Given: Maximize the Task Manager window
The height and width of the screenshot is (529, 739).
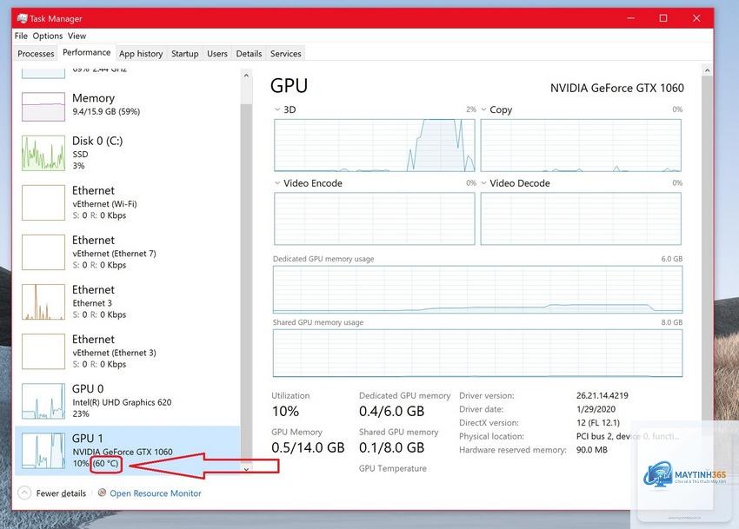Looking at the screenshot, I should pos(663,18).
